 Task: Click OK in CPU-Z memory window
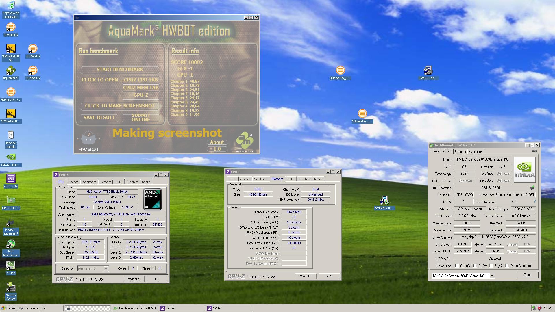click(329, 276)
